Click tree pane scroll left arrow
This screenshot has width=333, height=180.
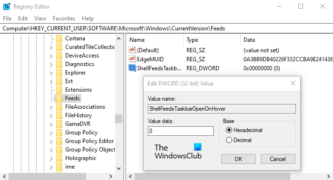click(4, 176)
